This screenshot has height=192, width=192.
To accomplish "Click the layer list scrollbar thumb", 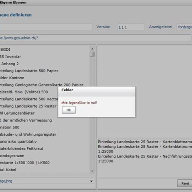I will 92,54.
